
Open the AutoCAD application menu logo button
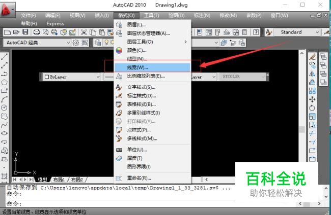tap(8, 10)
